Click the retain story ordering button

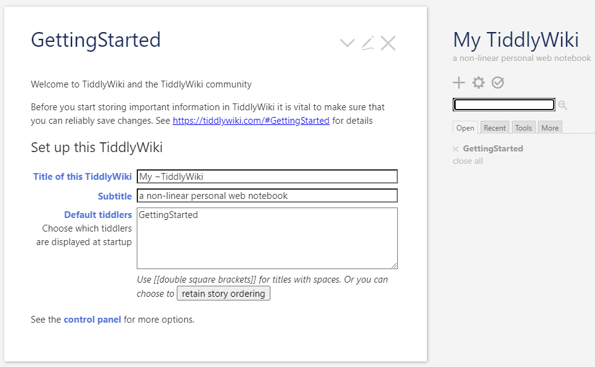coord(224,293)
